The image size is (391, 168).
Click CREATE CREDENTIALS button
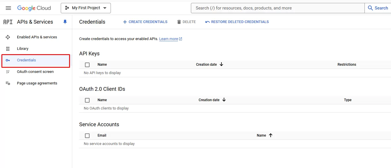[145, 22]
